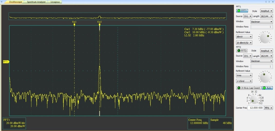
Task: Click the tab scroll-left arrow at top left
Action: 2,2
